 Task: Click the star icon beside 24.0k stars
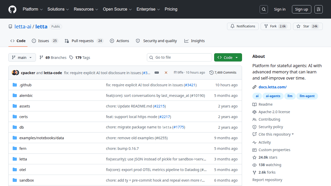[254, 157]
